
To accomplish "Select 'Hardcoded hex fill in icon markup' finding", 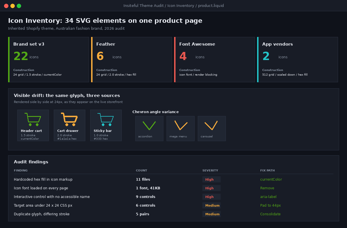I will (x=43, y=180).
